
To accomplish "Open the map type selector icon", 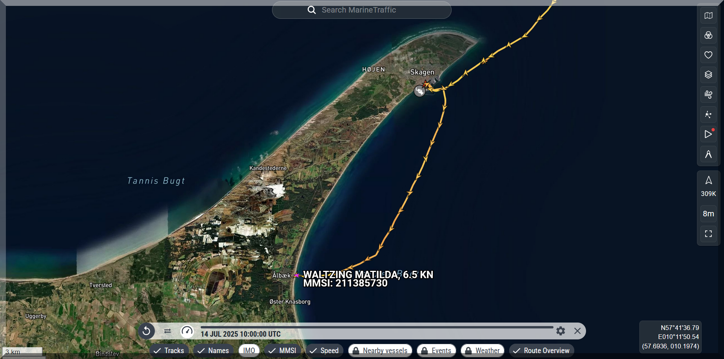I will click(x=708, y=16).
